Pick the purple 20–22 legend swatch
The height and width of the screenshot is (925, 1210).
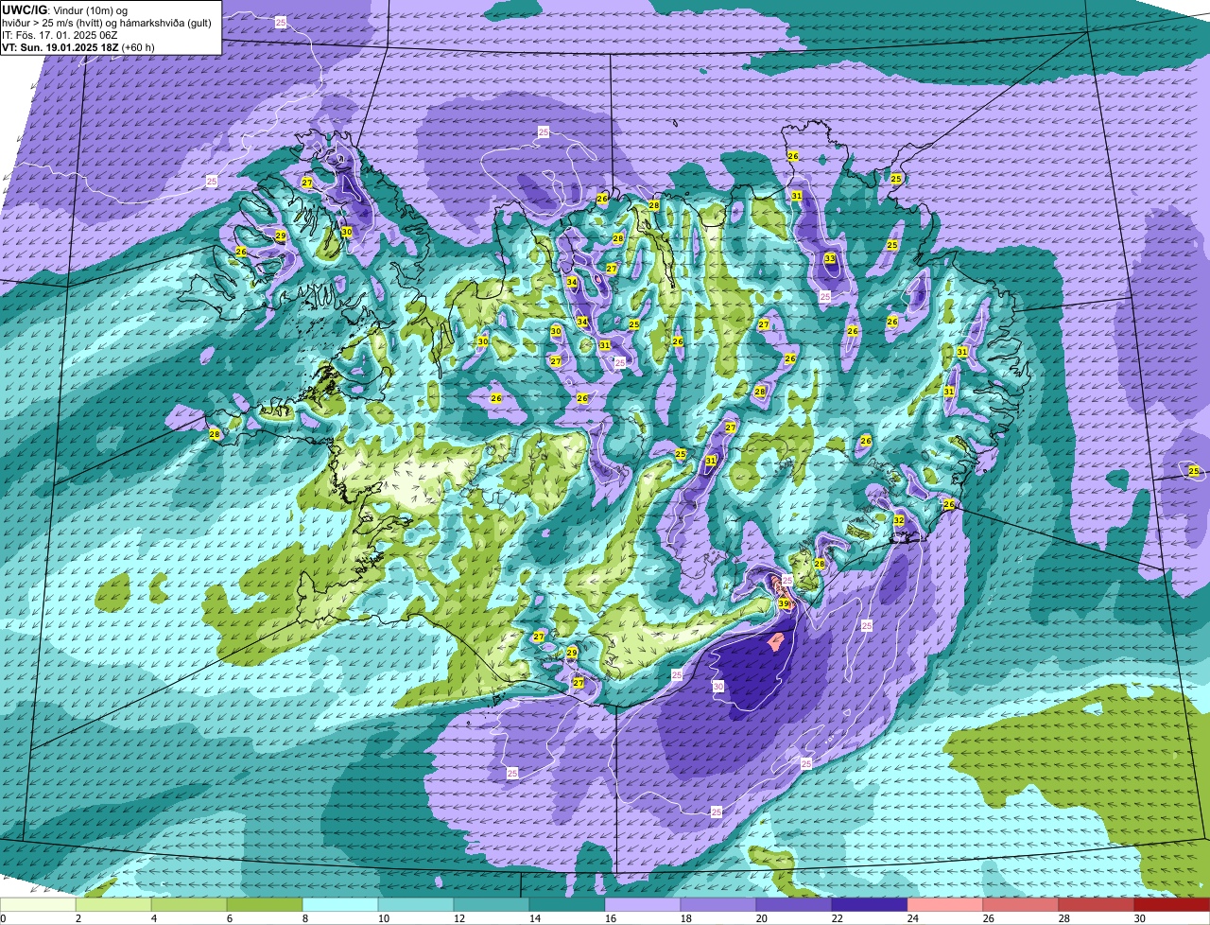pyautogui.click(x=794, y=904)
